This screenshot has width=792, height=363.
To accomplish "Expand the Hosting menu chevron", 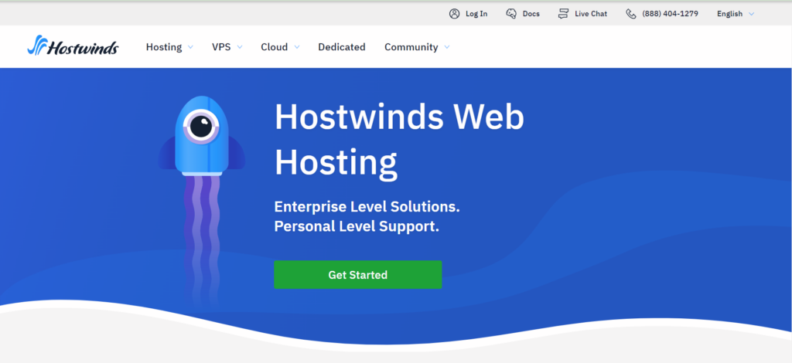I will (190, 47).
